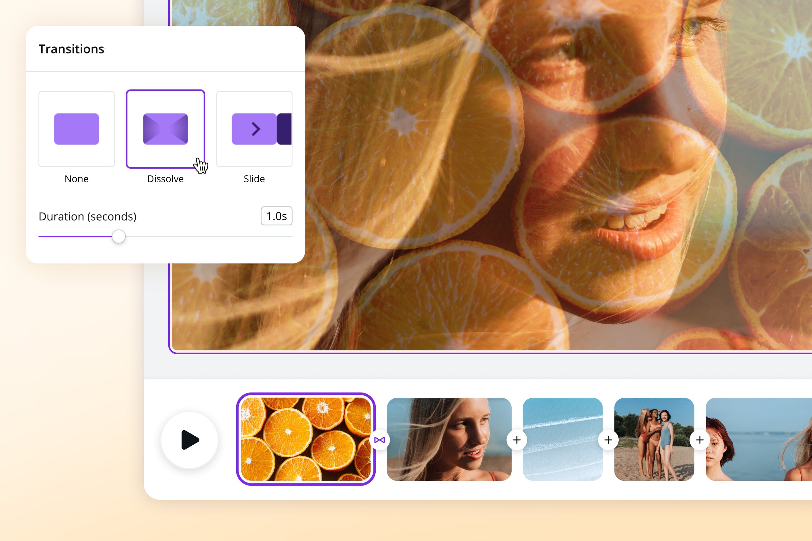Select the None transition option

pos(76,129)
